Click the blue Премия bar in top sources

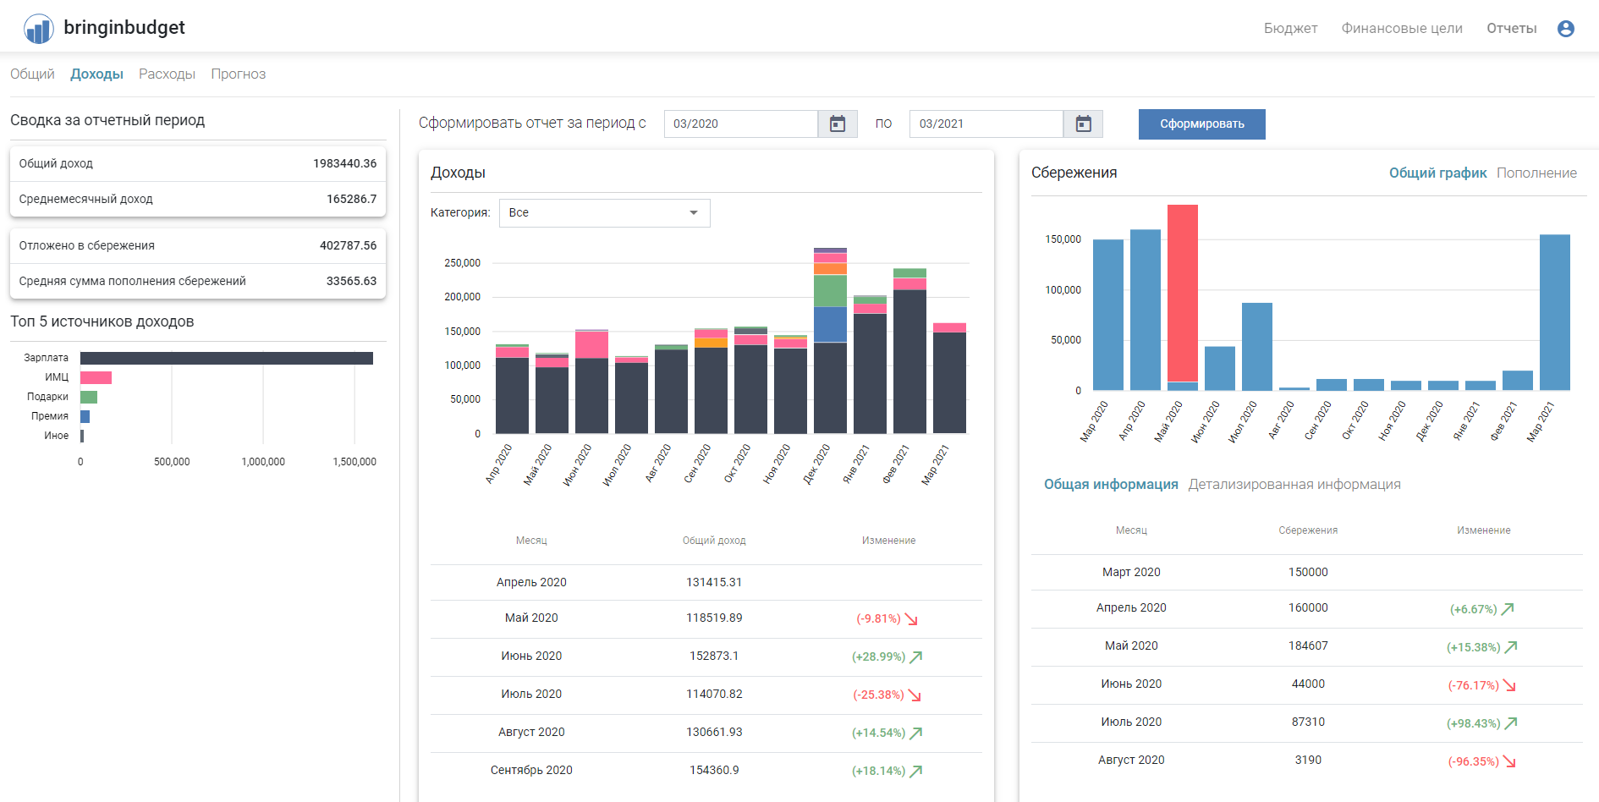pyautogui.click(x=85, y=417)
